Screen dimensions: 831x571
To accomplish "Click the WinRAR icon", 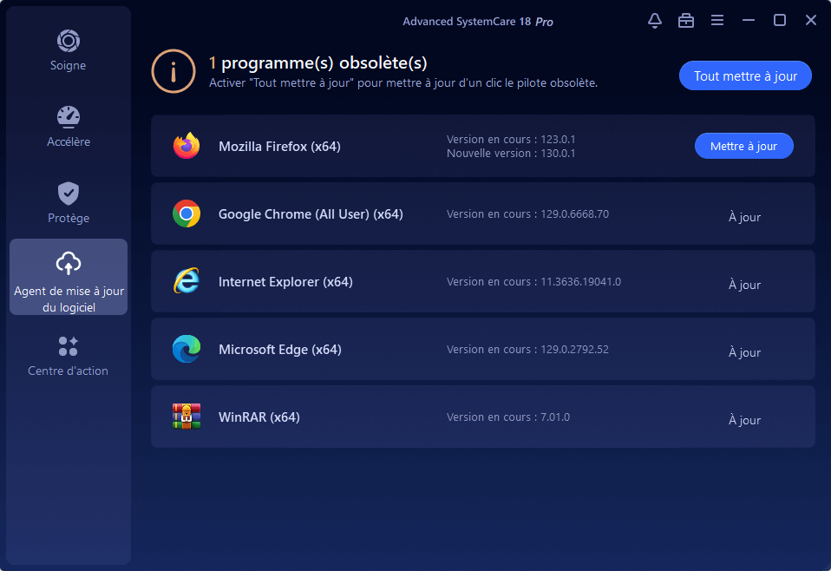I will point(186,417).
